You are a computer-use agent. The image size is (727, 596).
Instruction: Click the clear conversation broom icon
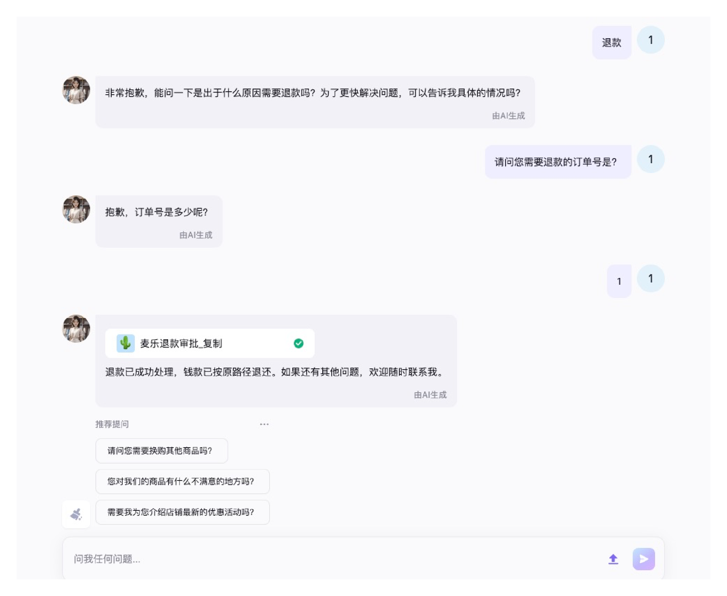(76, 514)
